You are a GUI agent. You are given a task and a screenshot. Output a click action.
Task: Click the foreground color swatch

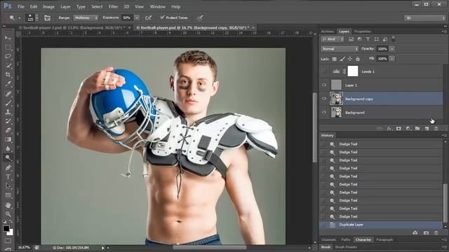point(6,229)
